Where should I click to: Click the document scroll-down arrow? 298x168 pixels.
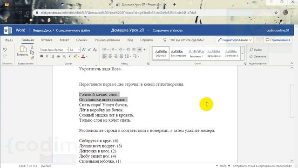click(x=292, y=161)
